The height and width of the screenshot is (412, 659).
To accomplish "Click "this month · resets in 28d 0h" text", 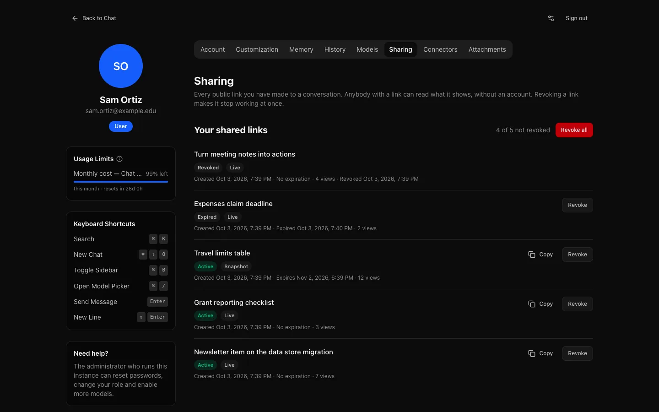I will [108, 189].
